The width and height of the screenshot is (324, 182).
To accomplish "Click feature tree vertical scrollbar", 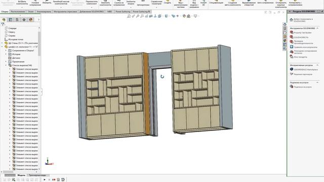I will [x=39, y=44].
